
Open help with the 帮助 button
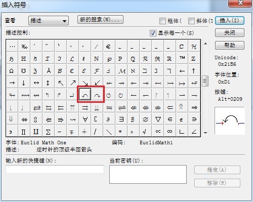230,45
